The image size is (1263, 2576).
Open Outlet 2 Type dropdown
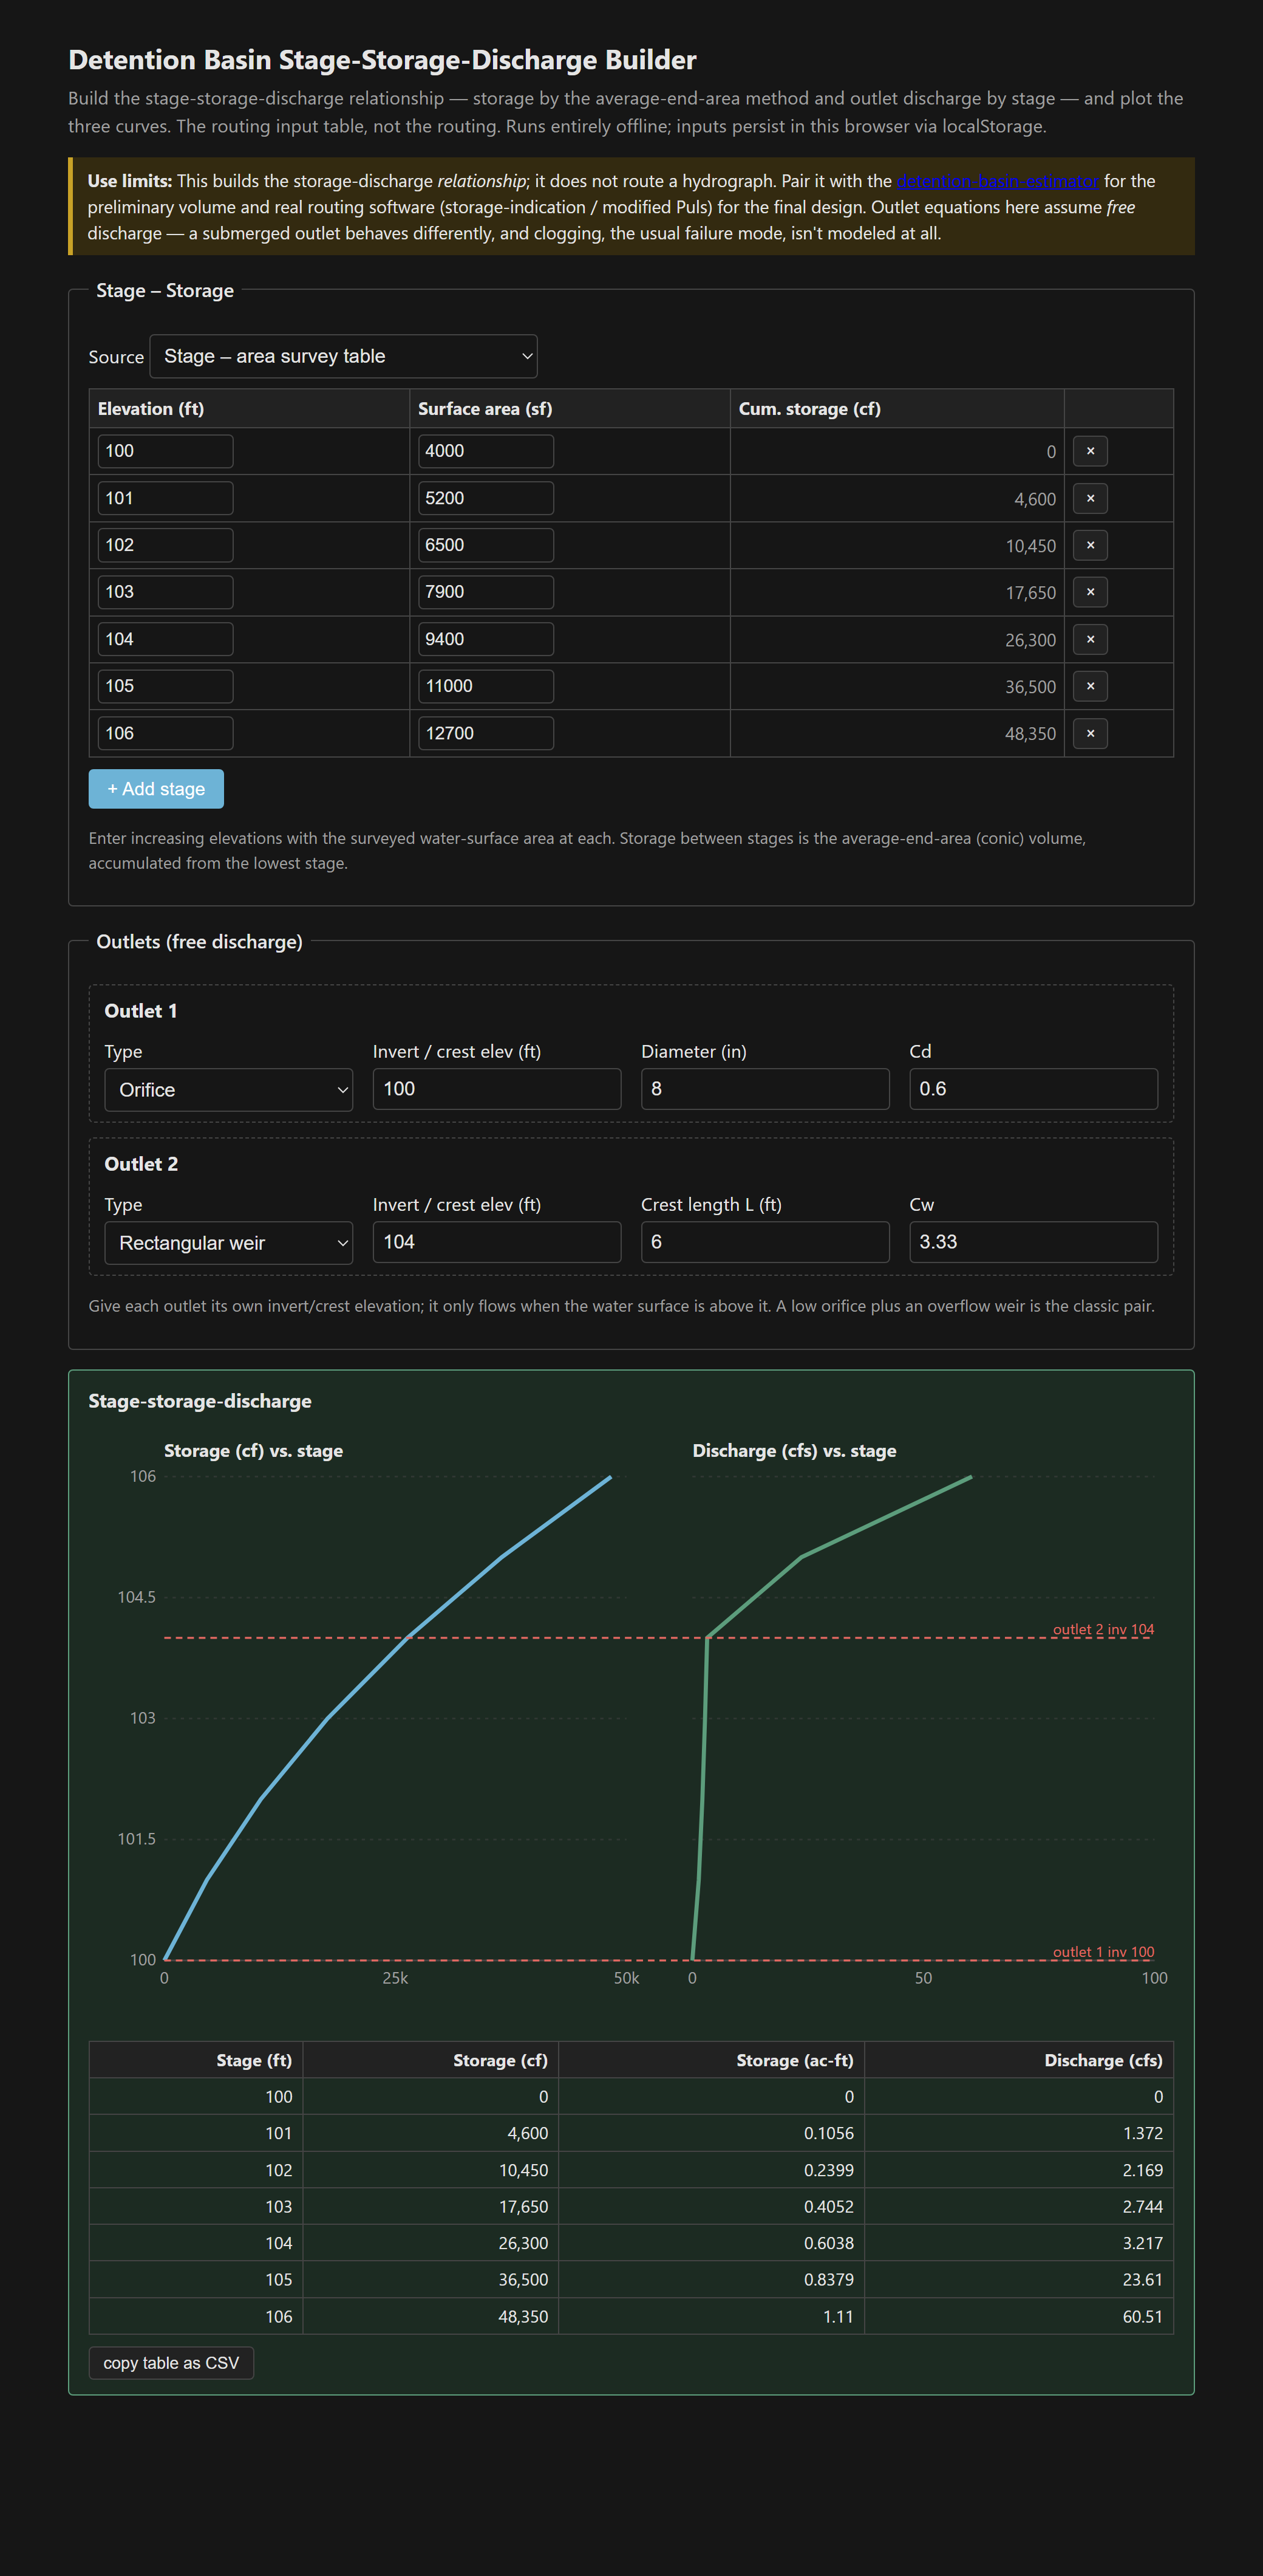[x=229, y=1242]
